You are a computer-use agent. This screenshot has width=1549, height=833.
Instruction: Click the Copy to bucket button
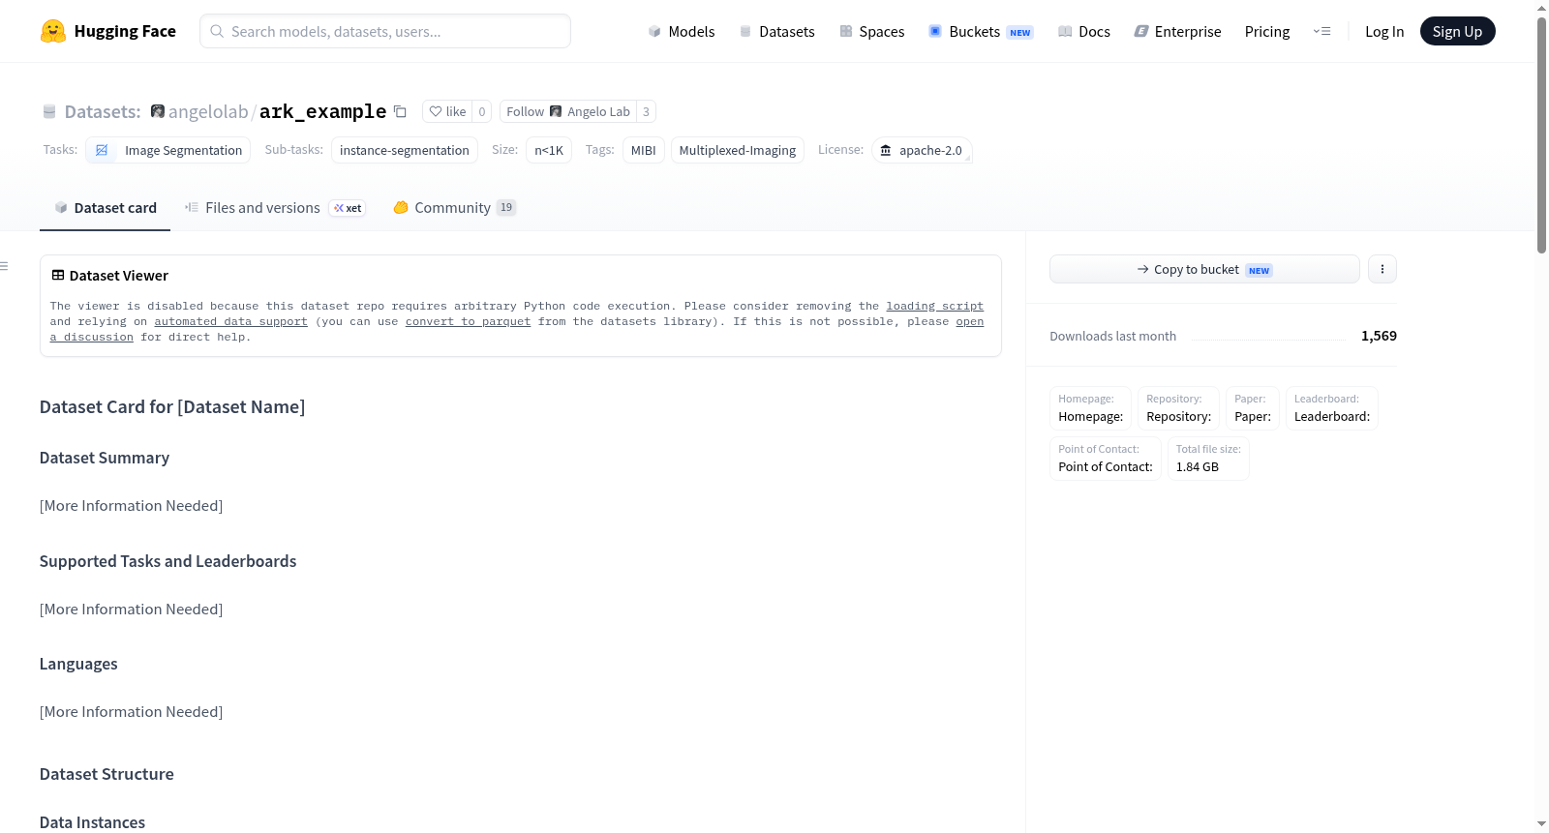pyautogui.click(x=1204, y=269)
